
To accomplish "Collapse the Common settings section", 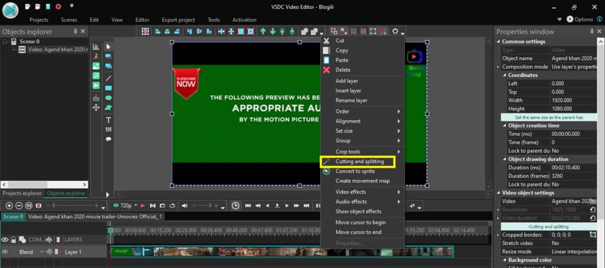I will (x=498, y=42).
